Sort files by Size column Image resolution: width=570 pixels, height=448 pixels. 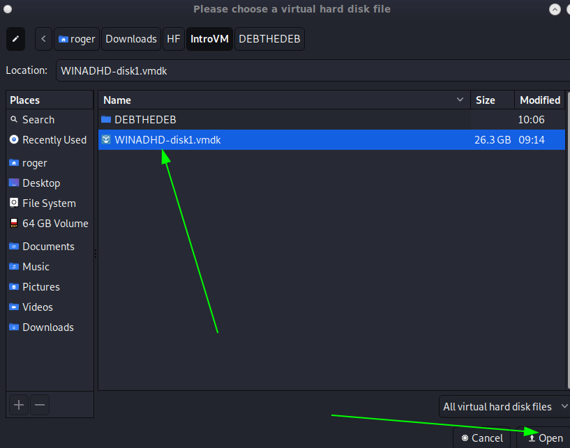click(486, 100)
